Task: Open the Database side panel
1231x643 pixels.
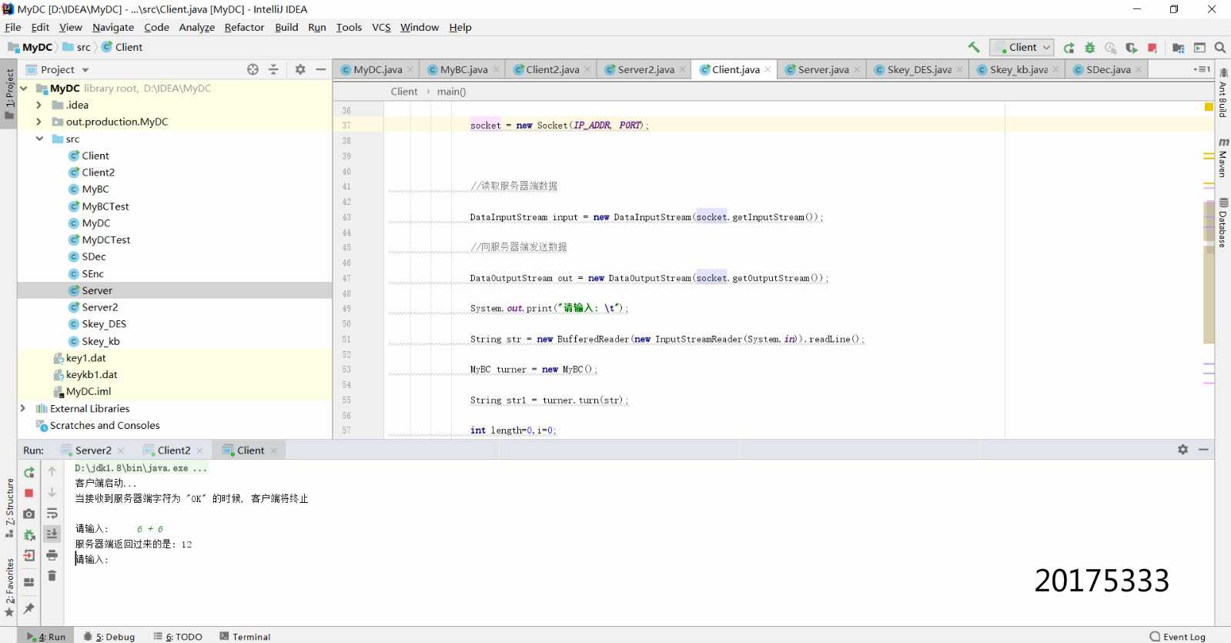Action: pyautogui.click(x=1223, y=223)
